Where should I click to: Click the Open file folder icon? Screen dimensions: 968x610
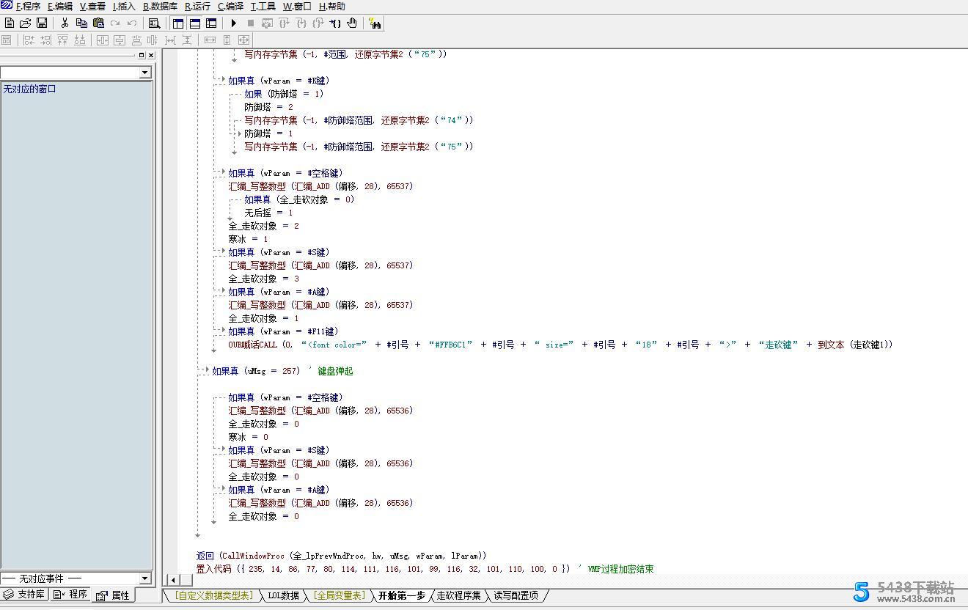(25, 23)
